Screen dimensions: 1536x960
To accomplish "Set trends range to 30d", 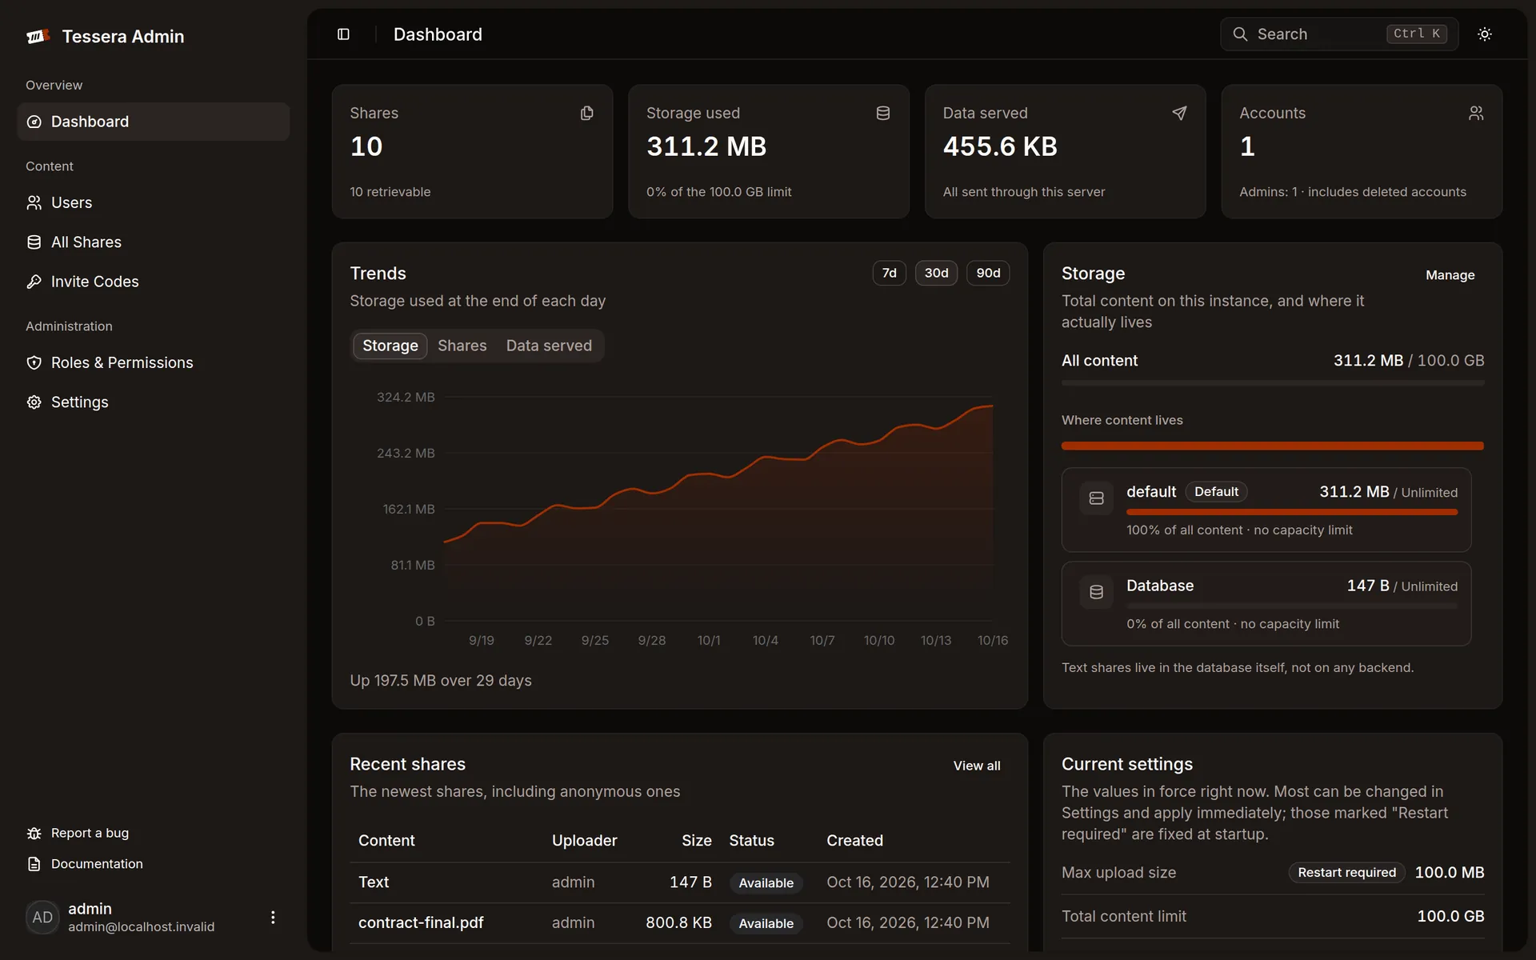I will tap(936, 274).
